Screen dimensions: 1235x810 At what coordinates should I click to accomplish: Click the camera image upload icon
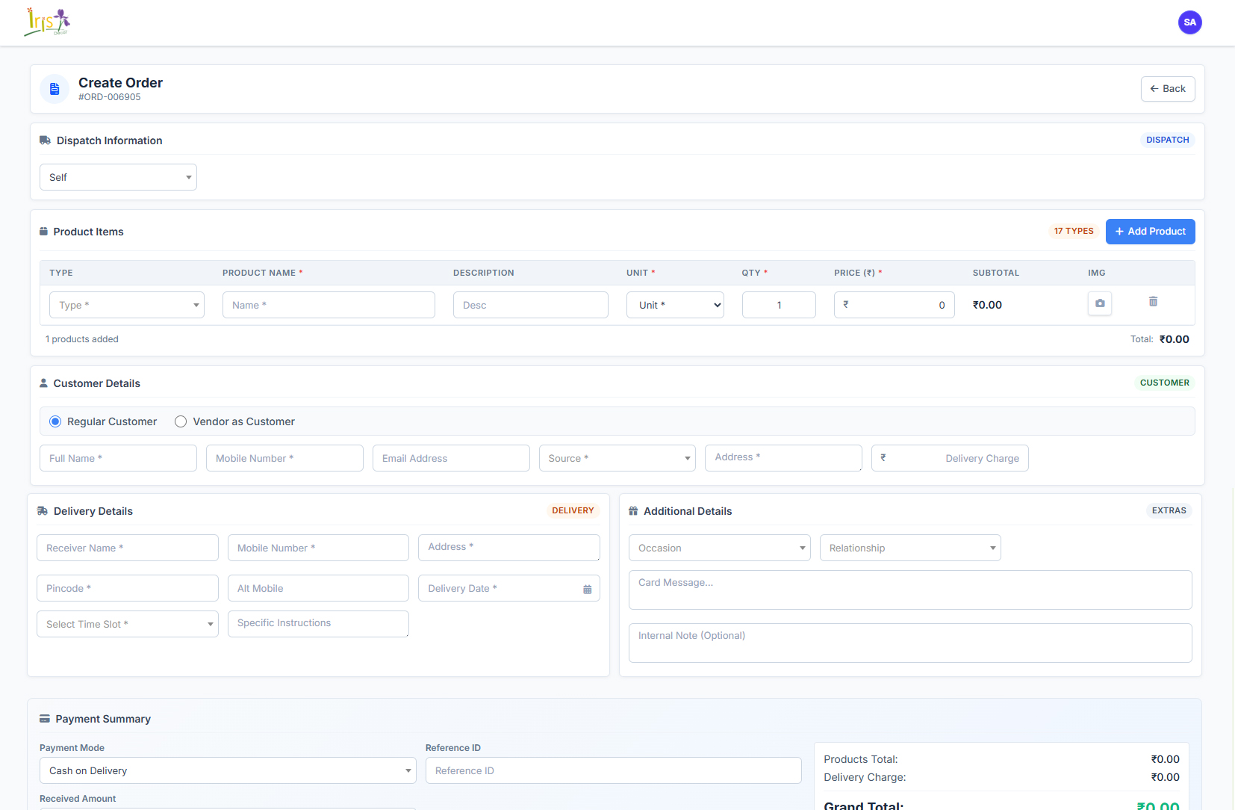[x=1099, y=304]
